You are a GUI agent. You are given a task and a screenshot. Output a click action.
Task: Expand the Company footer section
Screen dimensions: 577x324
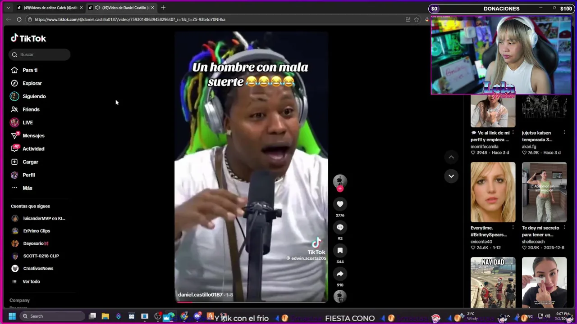coord(20,300)
